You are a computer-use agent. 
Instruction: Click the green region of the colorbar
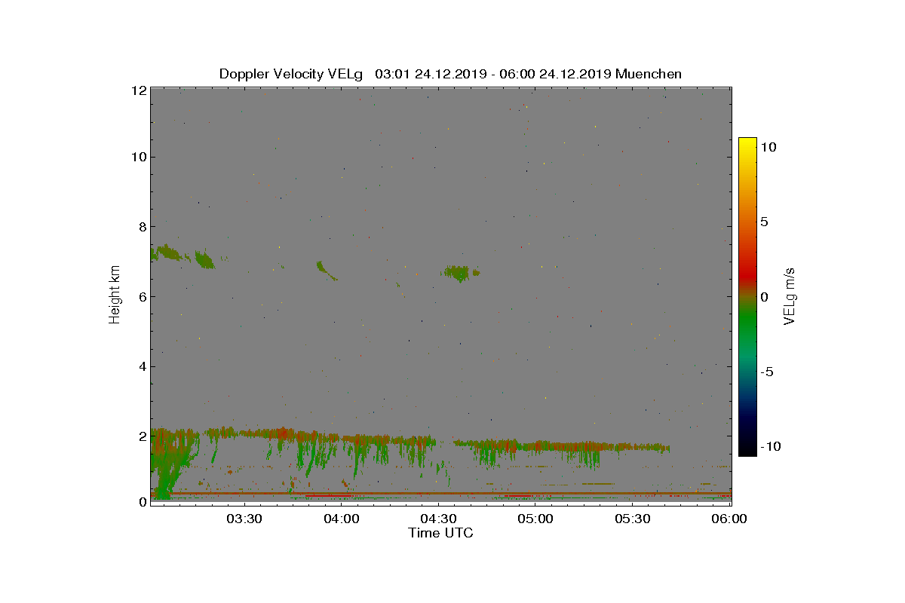(x=747, y=324)
